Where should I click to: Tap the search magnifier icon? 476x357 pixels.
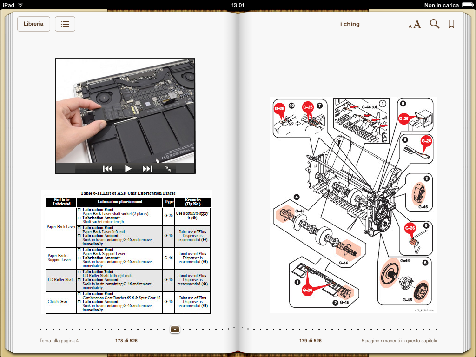435,24
